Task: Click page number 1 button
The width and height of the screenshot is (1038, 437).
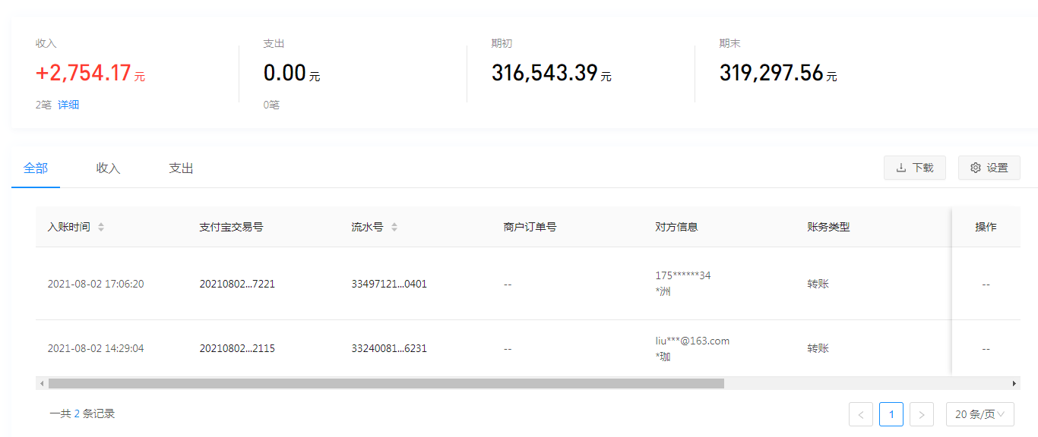Action: [x=891, y=414]
